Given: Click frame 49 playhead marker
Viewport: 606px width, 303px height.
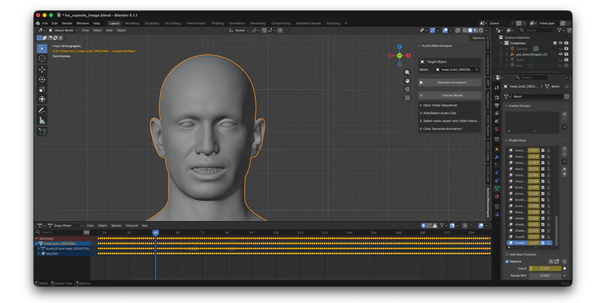Looking at the screenshot, I should click(156, 232).
